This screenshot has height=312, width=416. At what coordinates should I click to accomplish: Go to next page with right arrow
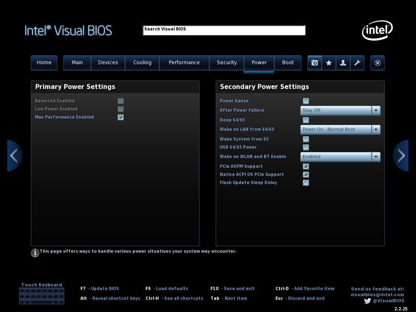coord(401,156)
